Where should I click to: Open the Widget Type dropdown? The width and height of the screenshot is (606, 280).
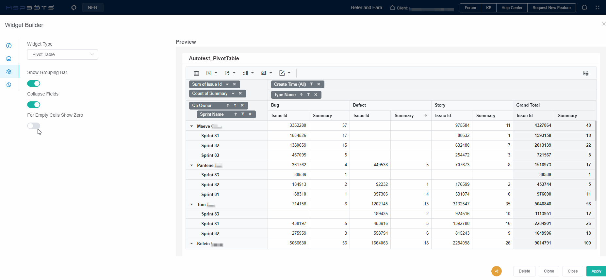tap(62, 54)
